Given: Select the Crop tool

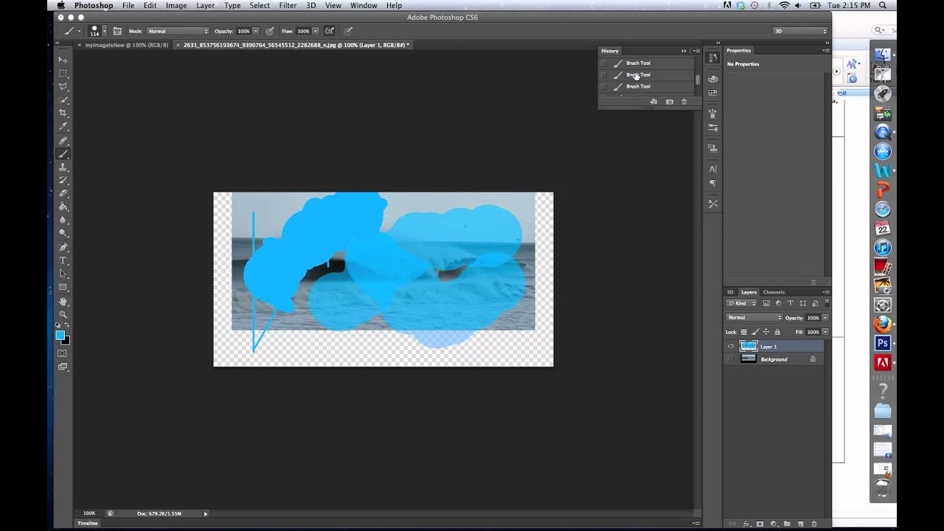Looking at the screenshot, I should click(63, 113).
